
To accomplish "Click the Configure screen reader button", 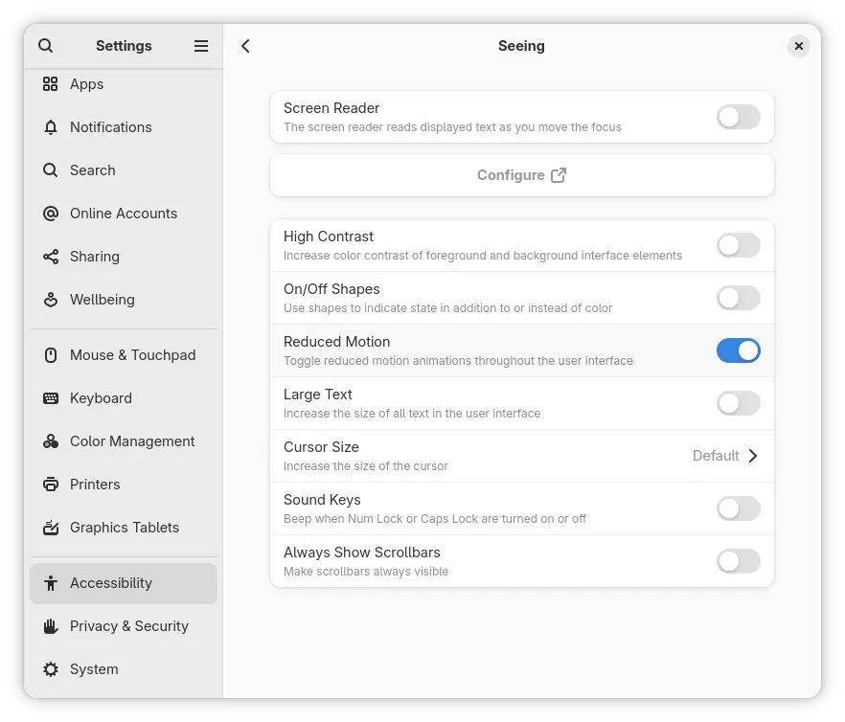I will click(x=521, y=175).
